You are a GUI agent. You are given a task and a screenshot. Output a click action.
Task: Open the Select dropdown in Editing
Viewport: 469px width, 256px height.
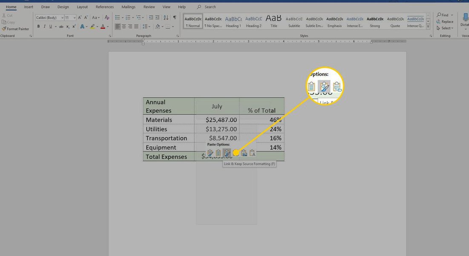tap(445, 28)
